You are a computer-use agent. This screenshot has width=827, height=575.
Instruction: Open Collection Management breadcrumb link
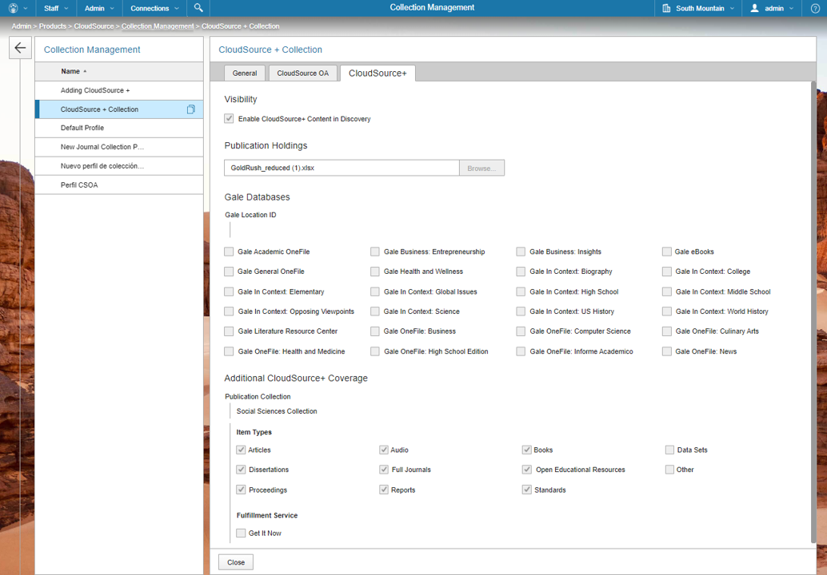[x=158, y=26]
